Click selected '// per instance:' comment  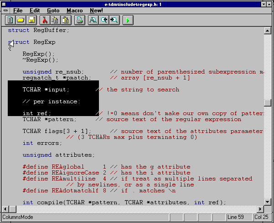tap(52, 101)
